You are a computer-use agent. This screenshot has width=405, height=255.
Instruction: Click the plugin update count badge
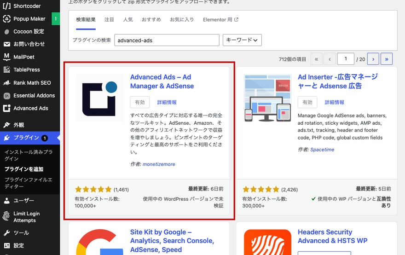click(x=45, y=138)
